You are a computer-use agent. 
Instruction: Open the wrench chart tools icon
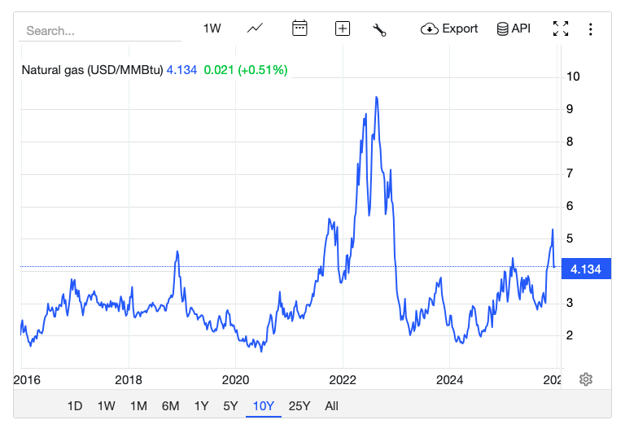[379, 29]
